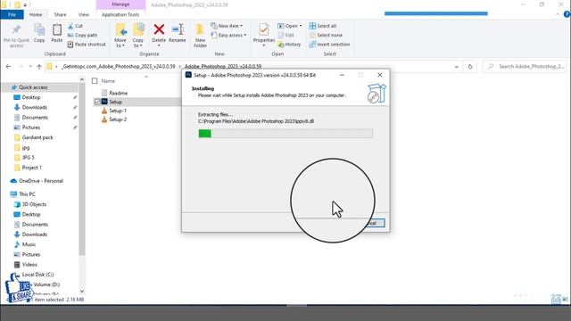Click Select all in ribbon
This screenshot has height=321, width=571.
pyautogui.click(x=323, y=26)
